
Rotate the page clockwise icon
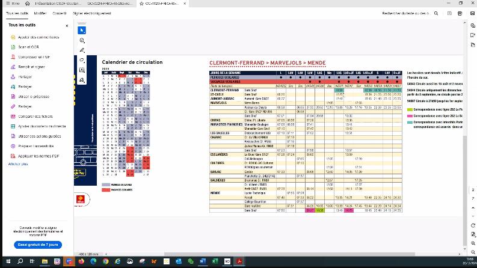[x=473, y=225]
